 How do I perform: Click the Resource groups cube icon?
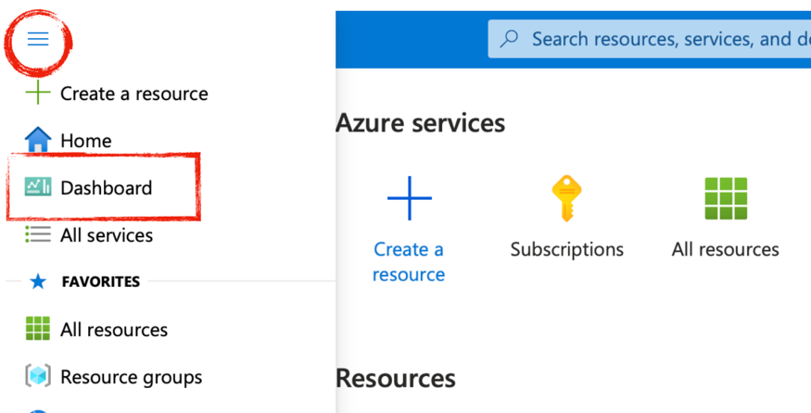point(38,377)
